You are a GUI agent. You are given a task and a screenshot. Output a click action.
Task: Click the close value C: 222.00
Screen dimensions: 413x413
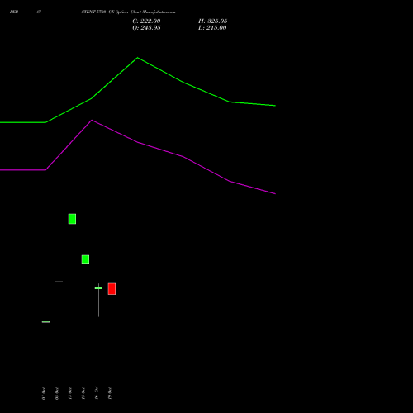click(146, 21)
